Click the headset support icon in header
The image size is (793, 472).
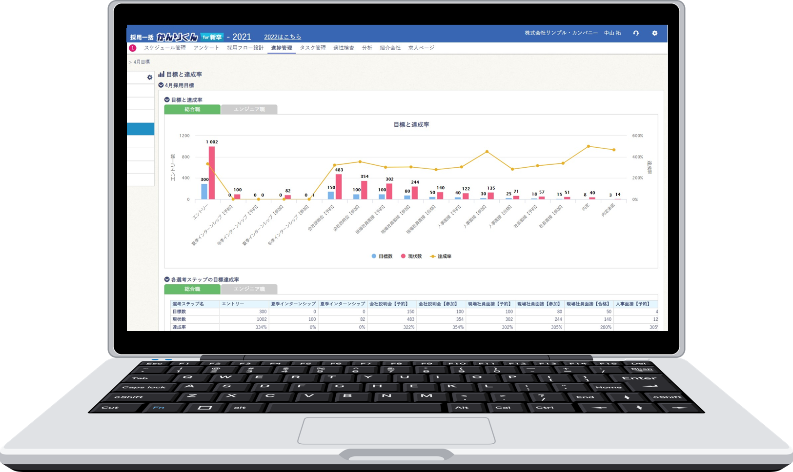636,33
